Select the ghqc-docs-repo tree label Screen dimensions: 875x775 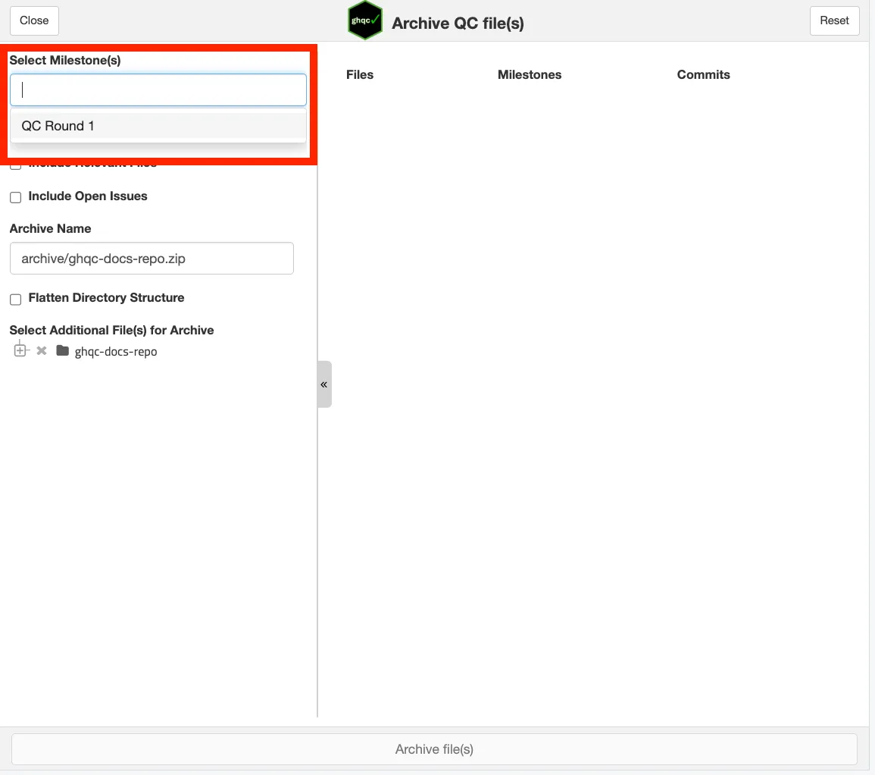pos(116,352)
